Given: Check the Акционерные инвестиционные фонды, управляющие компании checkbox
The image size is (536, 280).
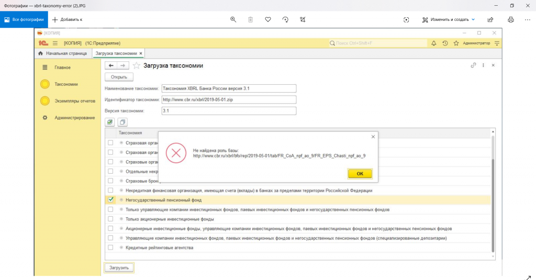Looking at the screenshot, I should click(x=110, y=228).
